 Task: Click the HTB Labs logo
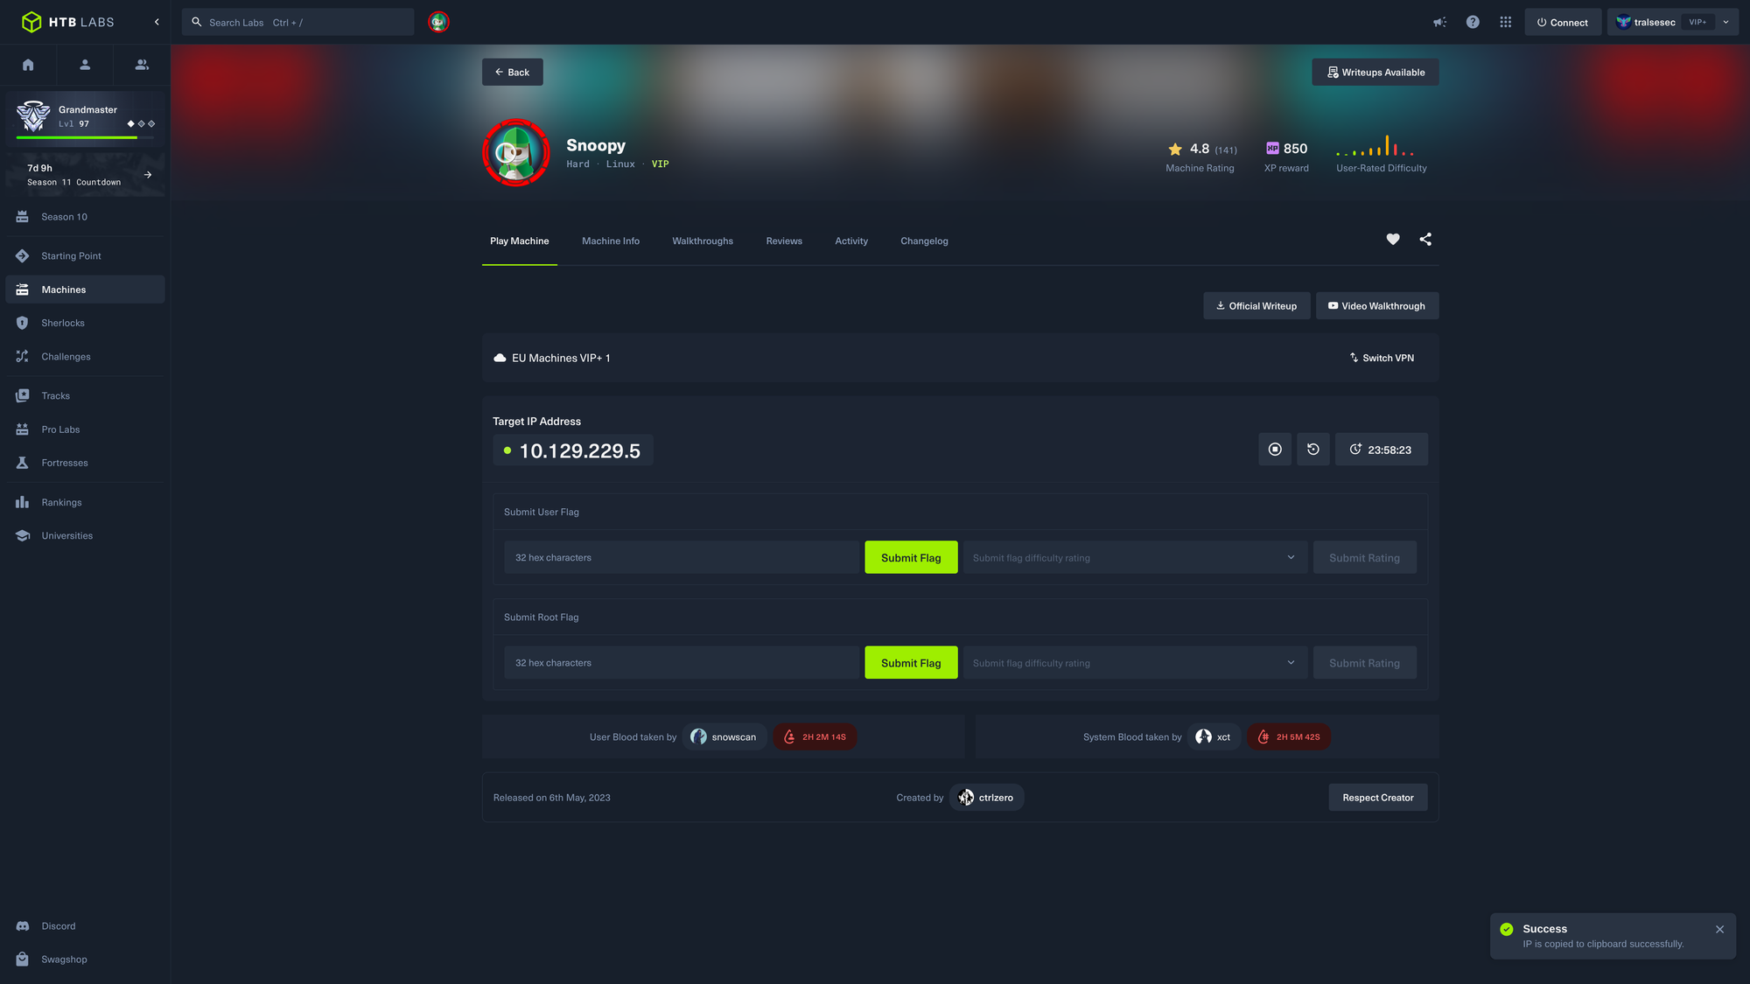point(68,22)
